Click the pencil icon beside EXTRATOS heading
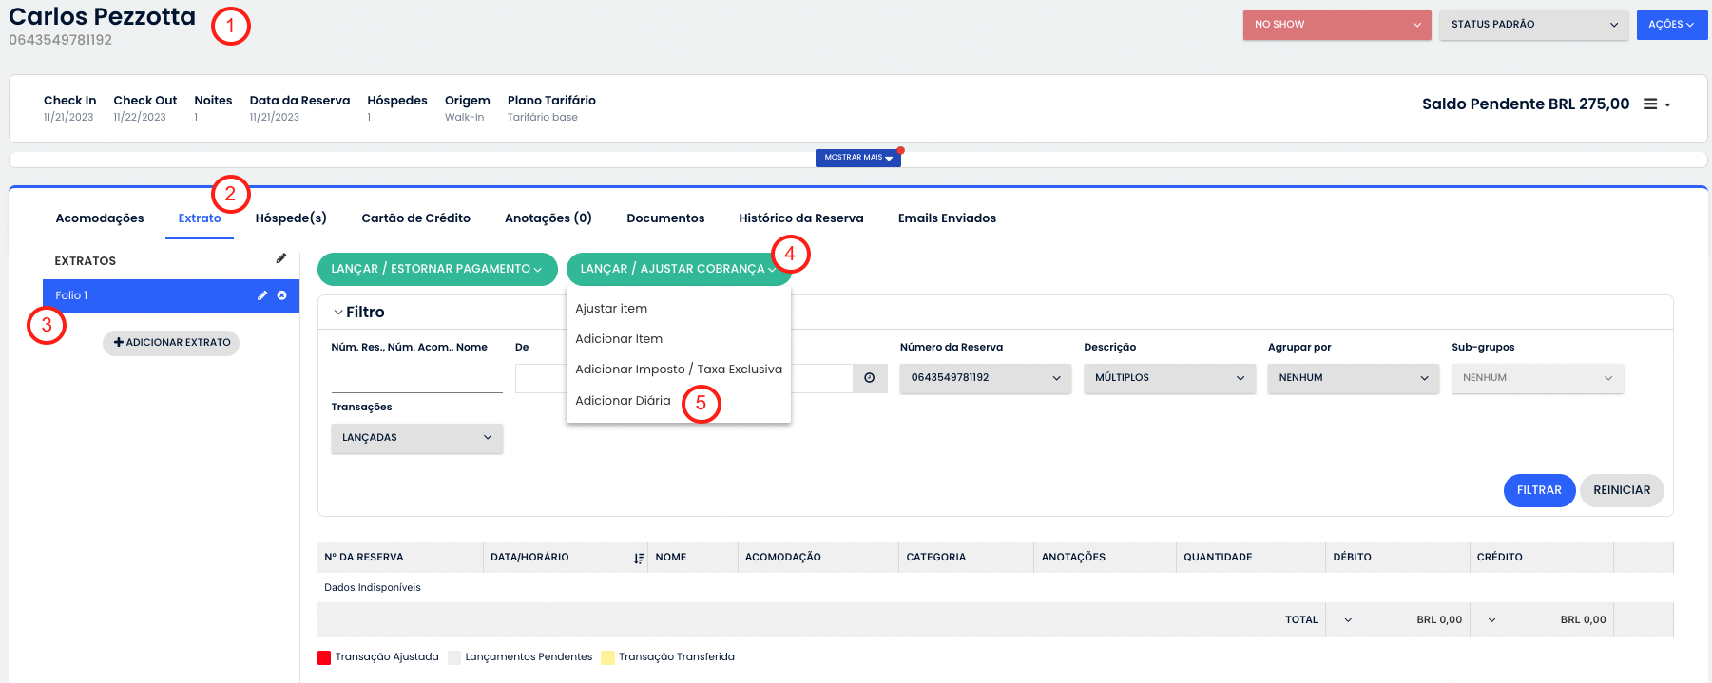Viewport: 1712px width, 683px height. (x=281, y=258)
